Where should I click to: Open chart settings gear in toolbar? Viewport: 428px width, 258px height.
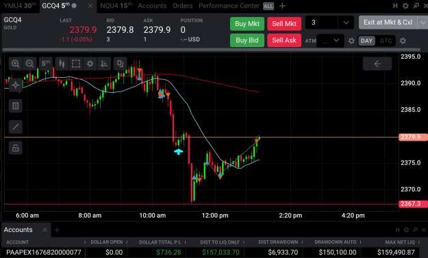pyautogui.click(x=90, y=63)
